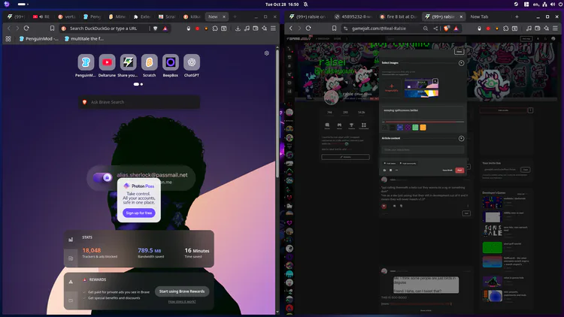The height and width of the screenshot is (317, 564).
Task: Open new tab page customize gear
Action: click(x=266, y=53)
